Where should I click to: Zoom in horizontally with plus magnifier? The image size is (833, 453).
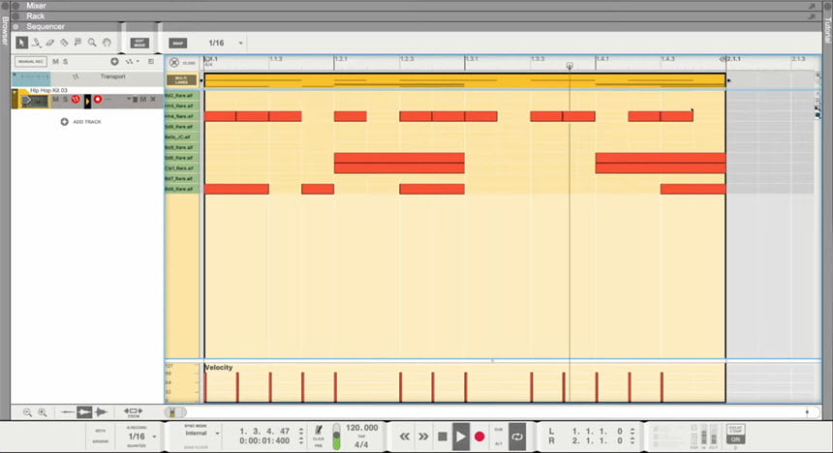pos(43,412)
